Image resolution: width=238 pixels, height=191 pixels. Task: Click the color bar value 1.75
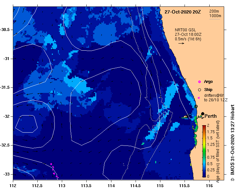coord(211,132)
